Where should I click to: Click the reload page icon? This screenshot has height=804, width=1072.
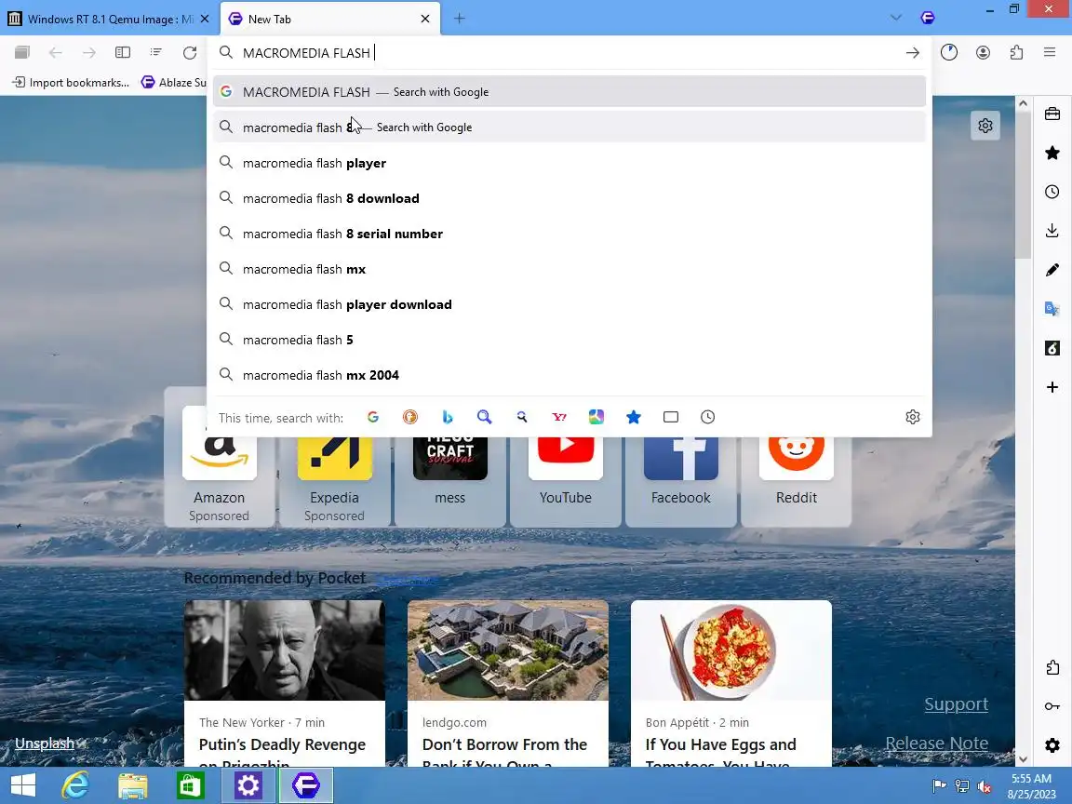pos(190,53)
